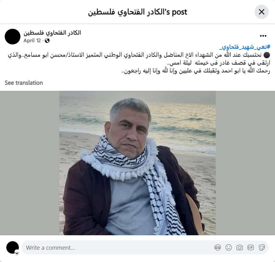Click the page name الكادر الفتحاوي فلسطين
The width and height of the screenshot is (275, 262).
pyautogui.click(x=52, y=33)
